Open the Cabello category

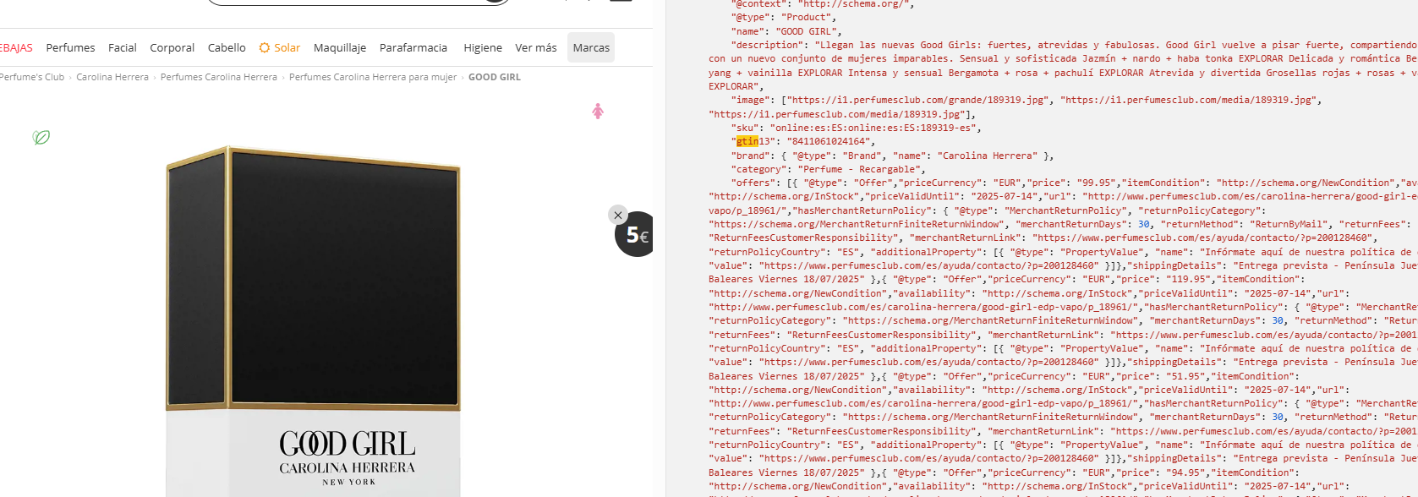(227, 48)
